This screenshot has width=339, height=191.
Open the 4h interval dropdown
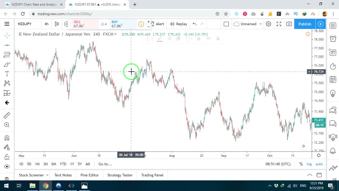(46, 24)
